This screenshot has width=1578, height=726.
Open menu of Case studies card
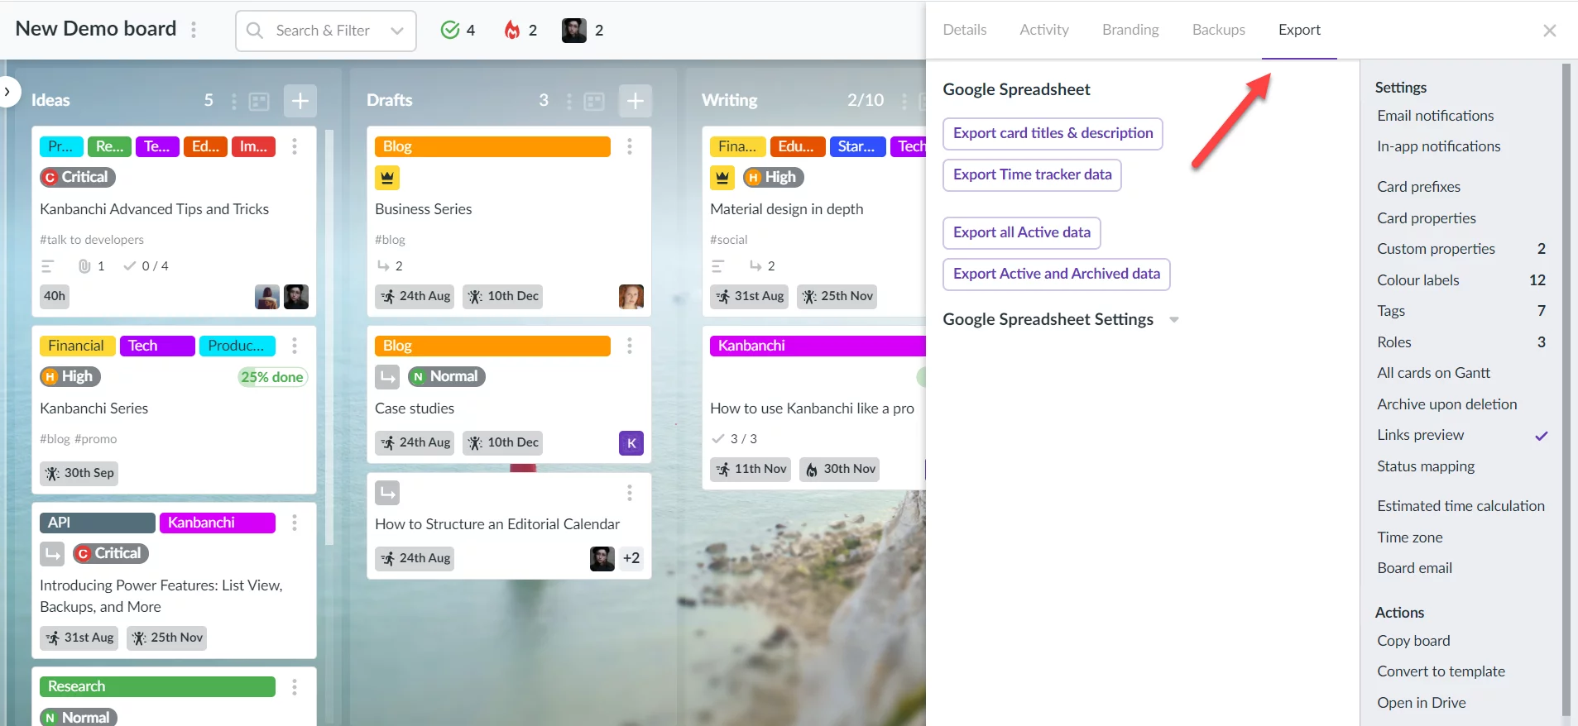point(630,346)
